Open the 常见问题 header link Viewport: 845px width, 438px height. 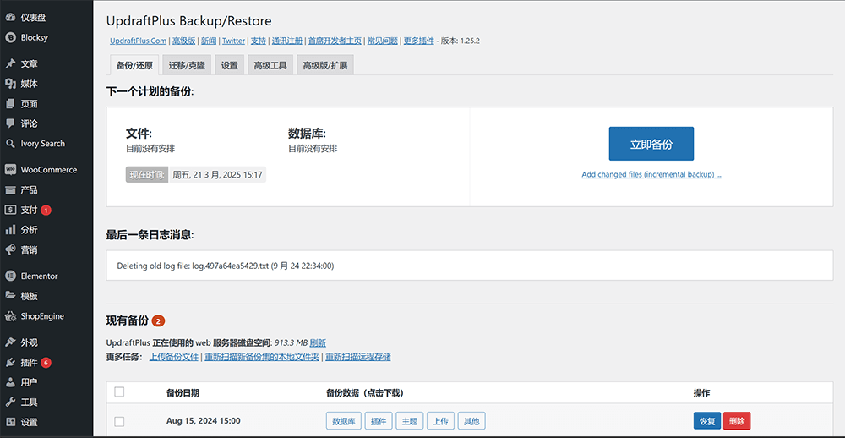[x=383, y=41]
